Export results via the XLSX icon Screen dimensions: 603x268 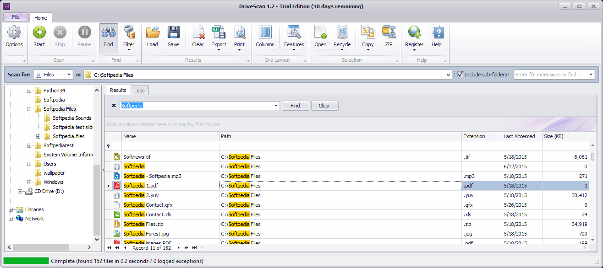pyautogui.click(x=219, y=32)
